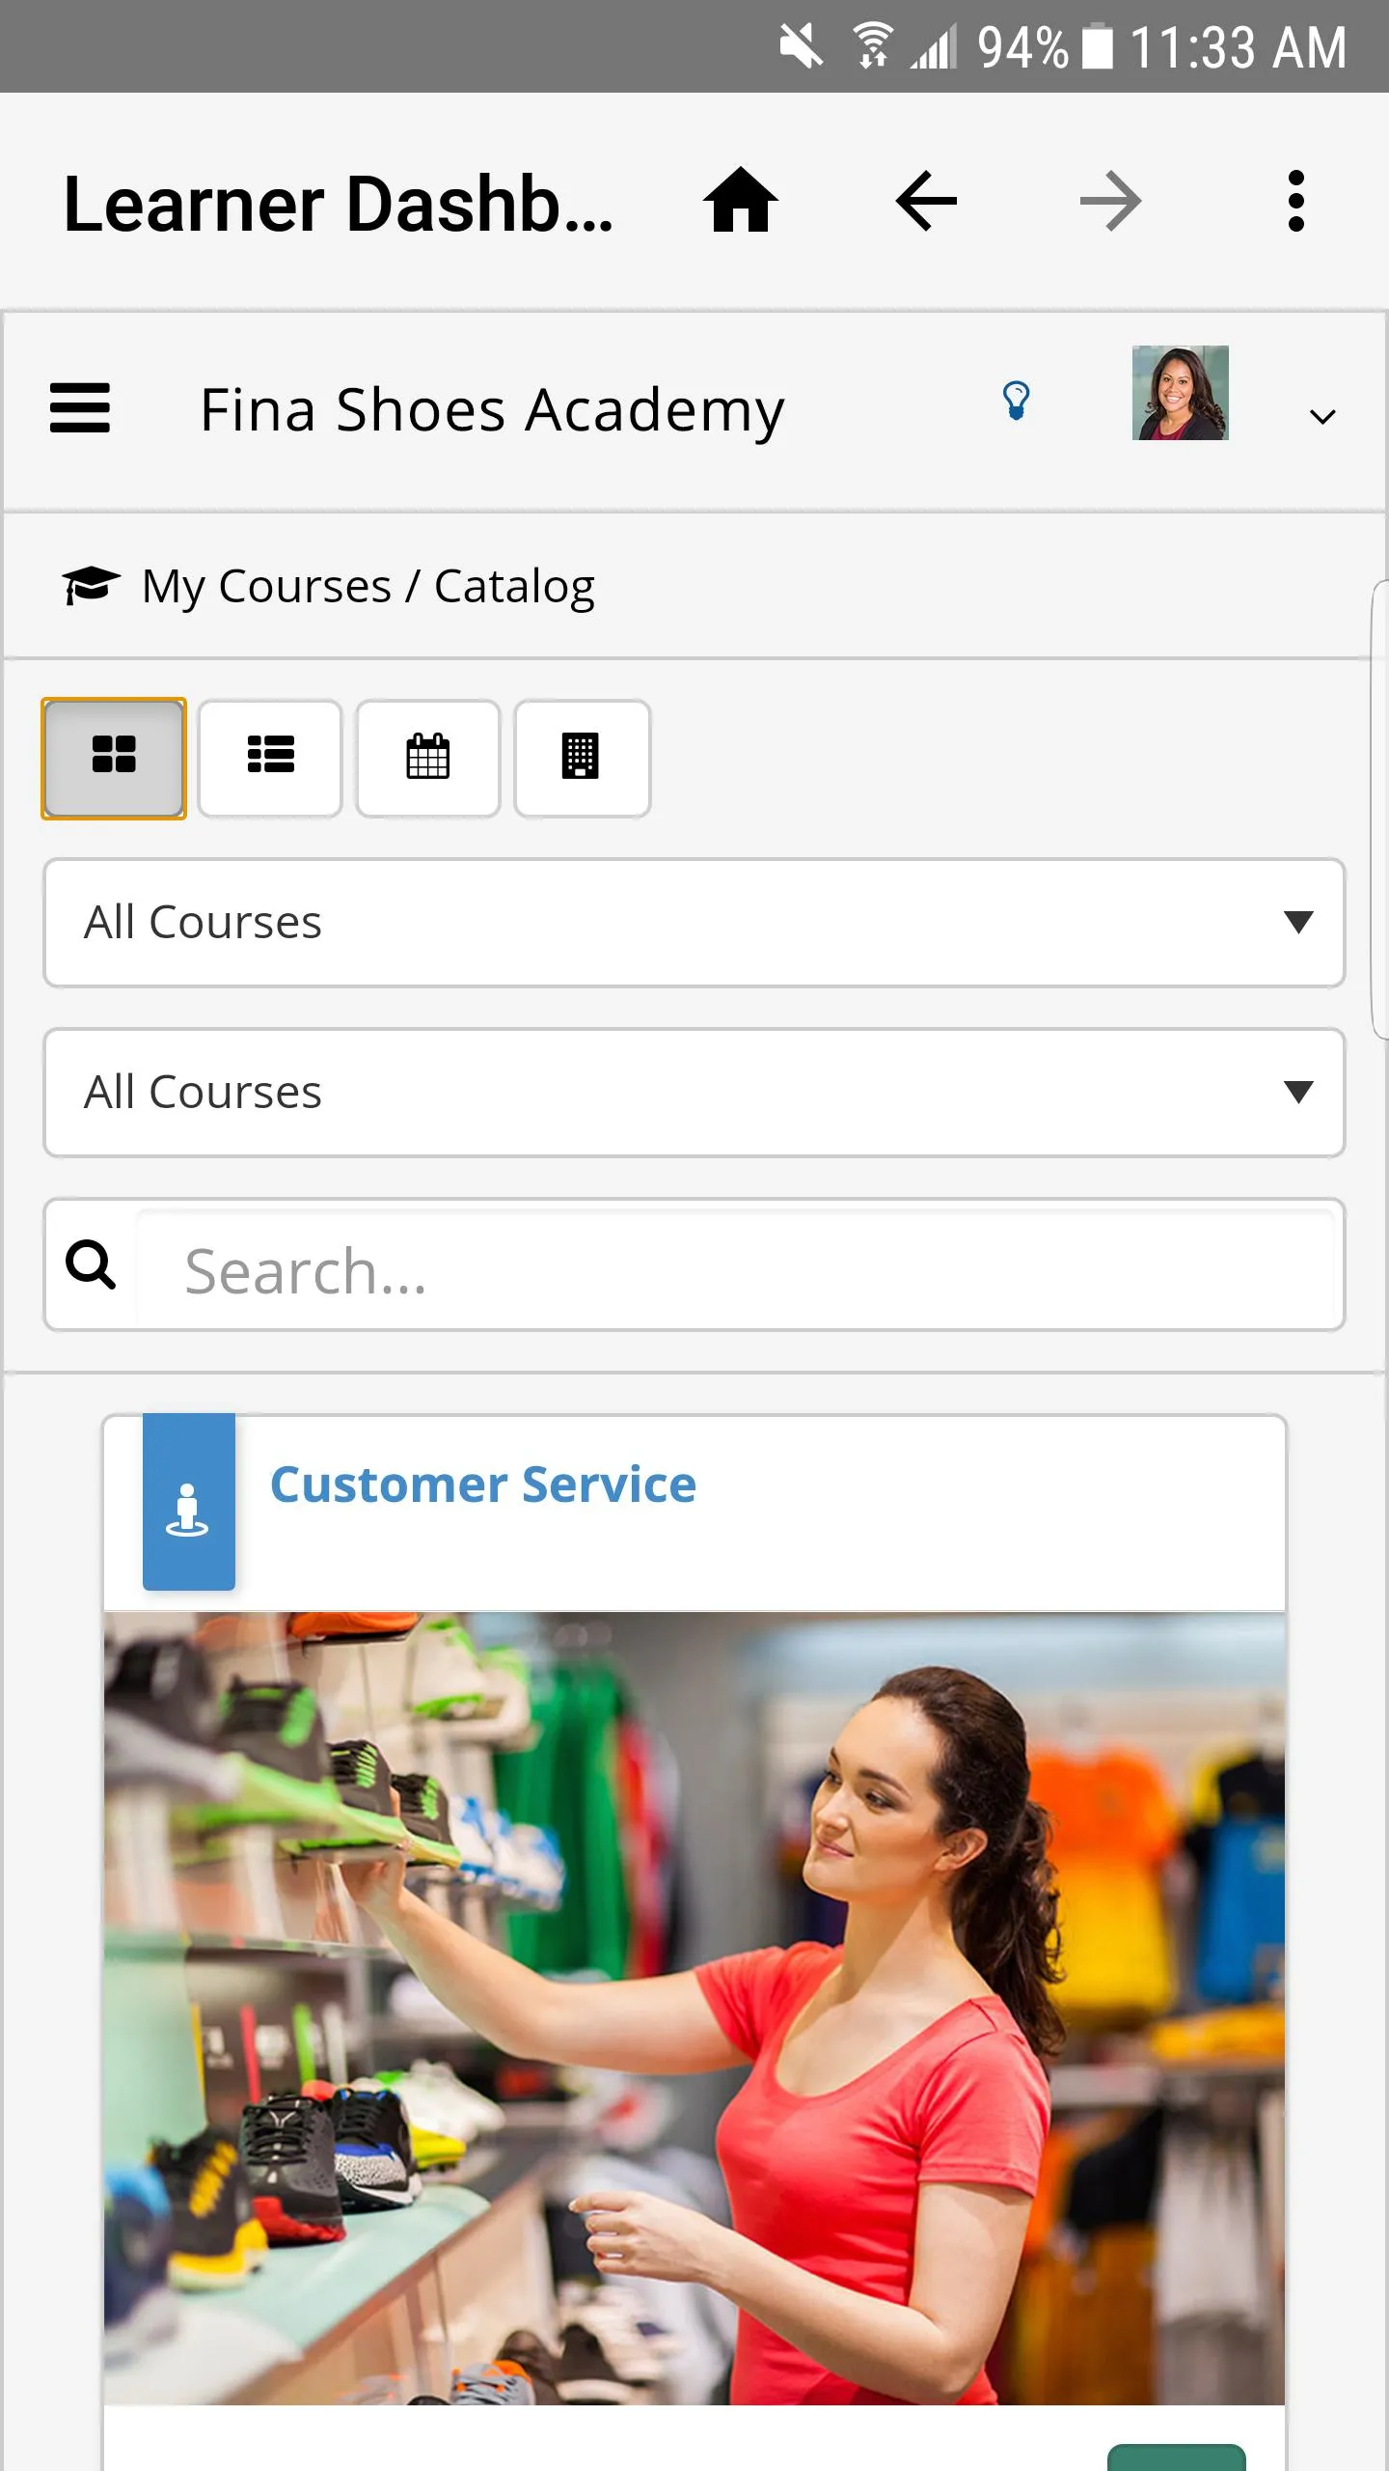Click the lightbulb tips icon

pos(1016,401)
